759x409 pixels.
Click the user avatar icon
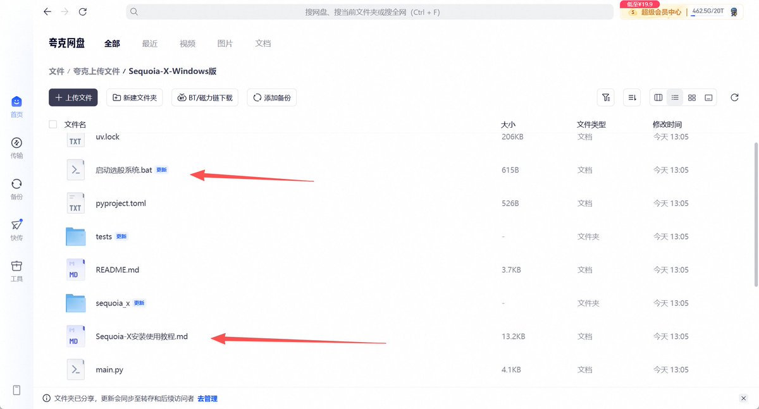click(x=734, y=11)
